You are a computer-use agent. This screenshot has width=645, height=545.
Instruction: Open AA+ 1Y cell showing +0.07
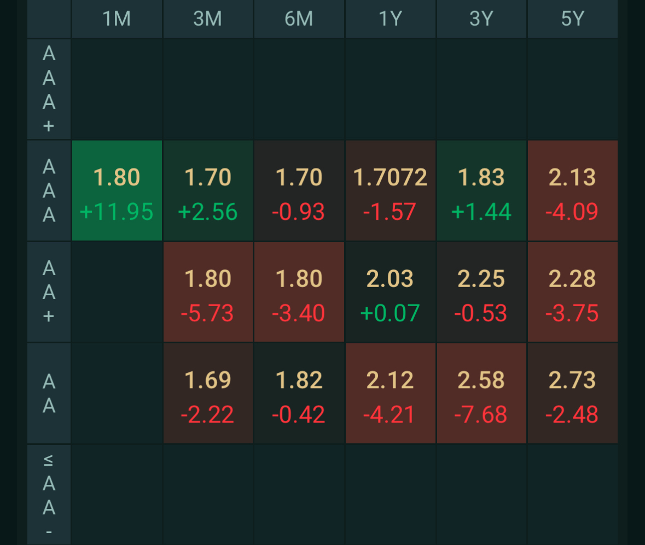[x=390, y=292]
